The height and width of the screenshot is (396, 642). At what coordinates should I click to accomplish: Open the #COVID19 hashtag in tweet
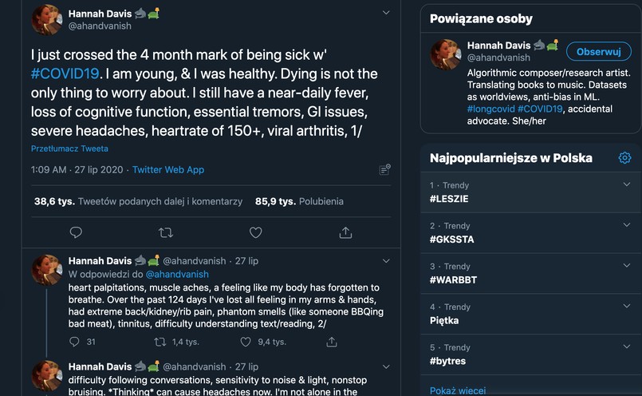pyautogui.click(x=65, y=73)
